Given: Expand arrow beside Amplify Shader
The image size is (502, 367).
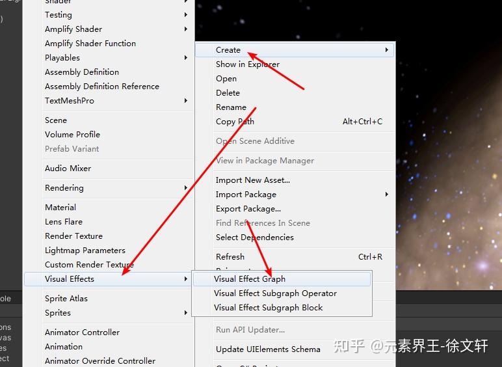Looking at the screenshot, I should coord(186,29).
